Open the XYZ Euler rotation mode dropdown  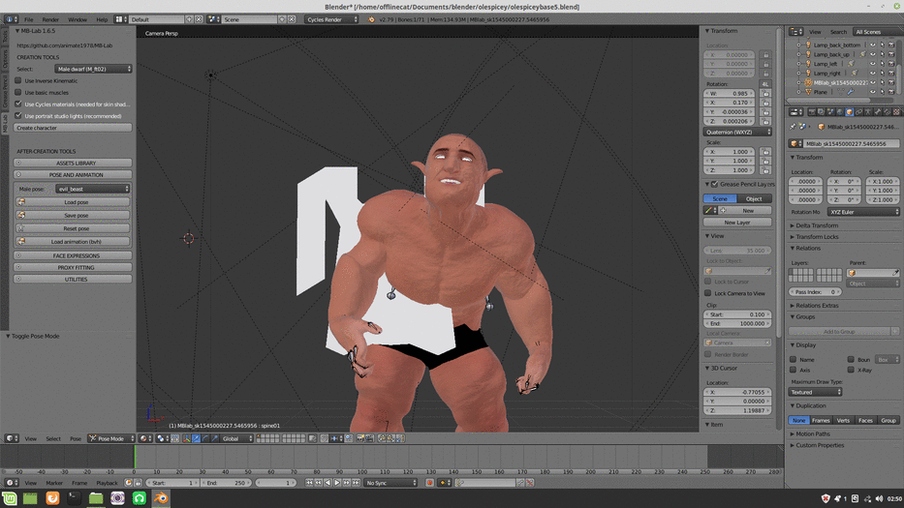click(x=863, y=212)
